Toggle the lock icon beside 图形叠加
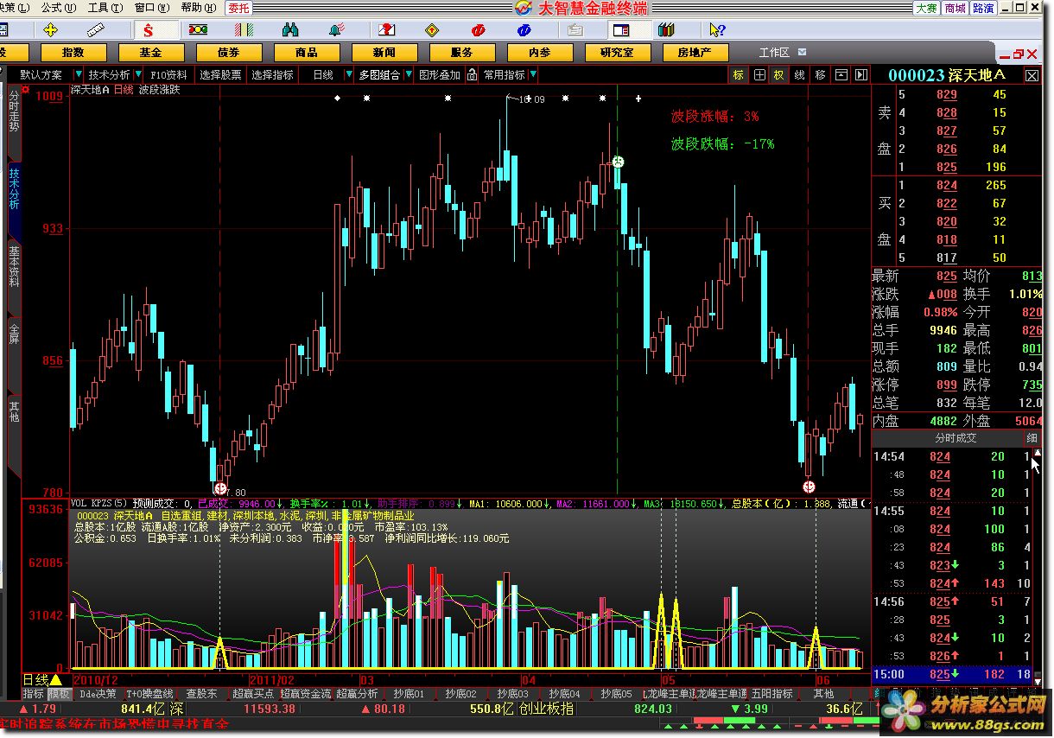This screenshot has height=738, width=1054. tap(472, 75)
